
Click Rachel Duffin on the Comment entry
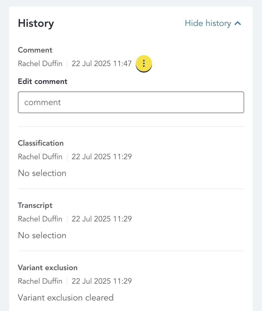pyautogui.click(x=40, y=64)
